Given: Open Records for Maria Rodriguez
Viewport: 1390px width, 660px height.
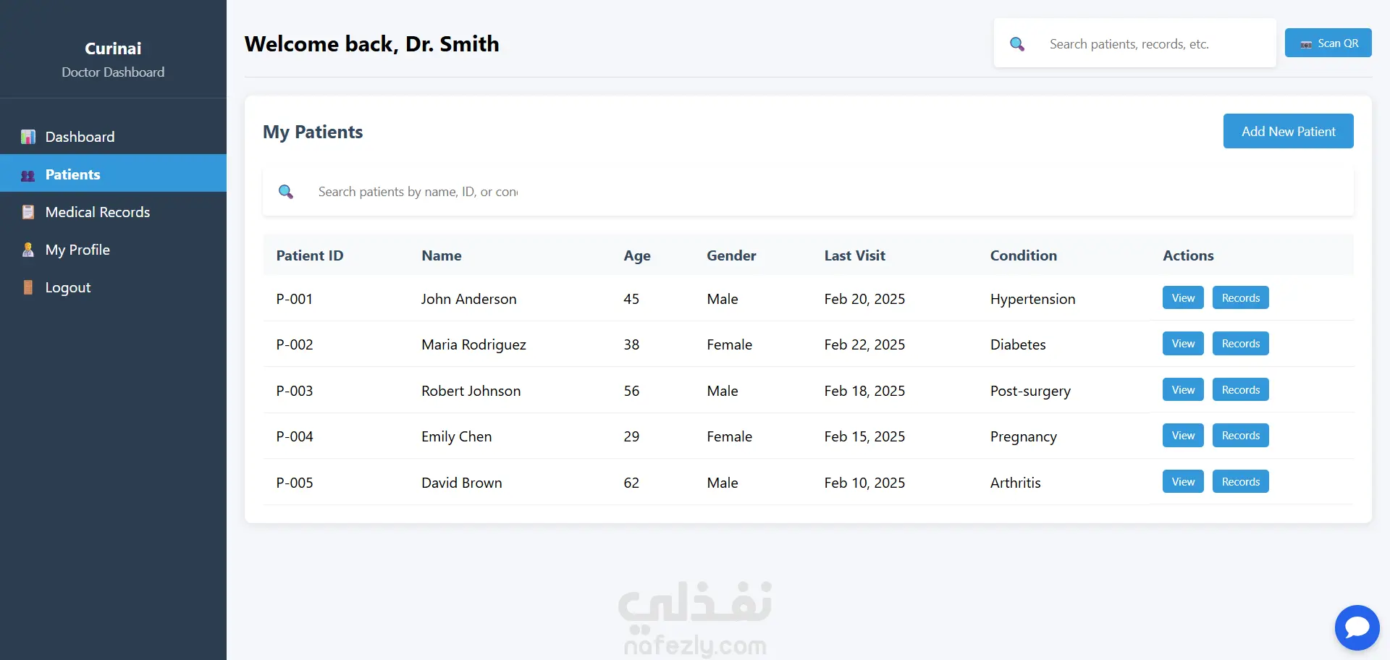Looking at the screenshot, I should click(x=1241, y=344).
